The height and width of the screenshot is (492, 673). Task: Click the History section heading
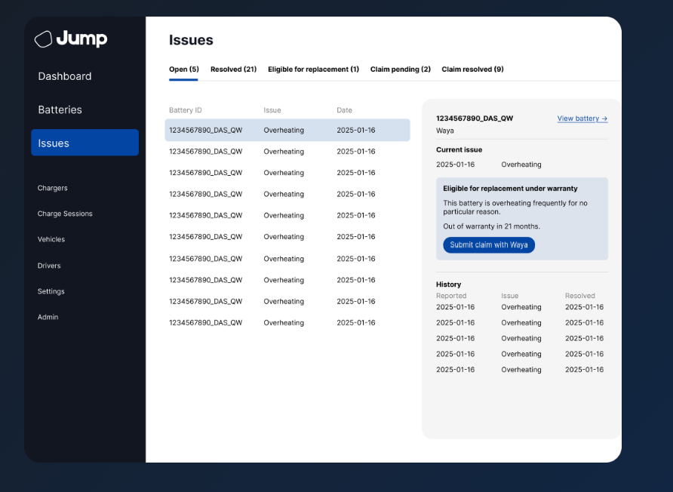[448, 284]
